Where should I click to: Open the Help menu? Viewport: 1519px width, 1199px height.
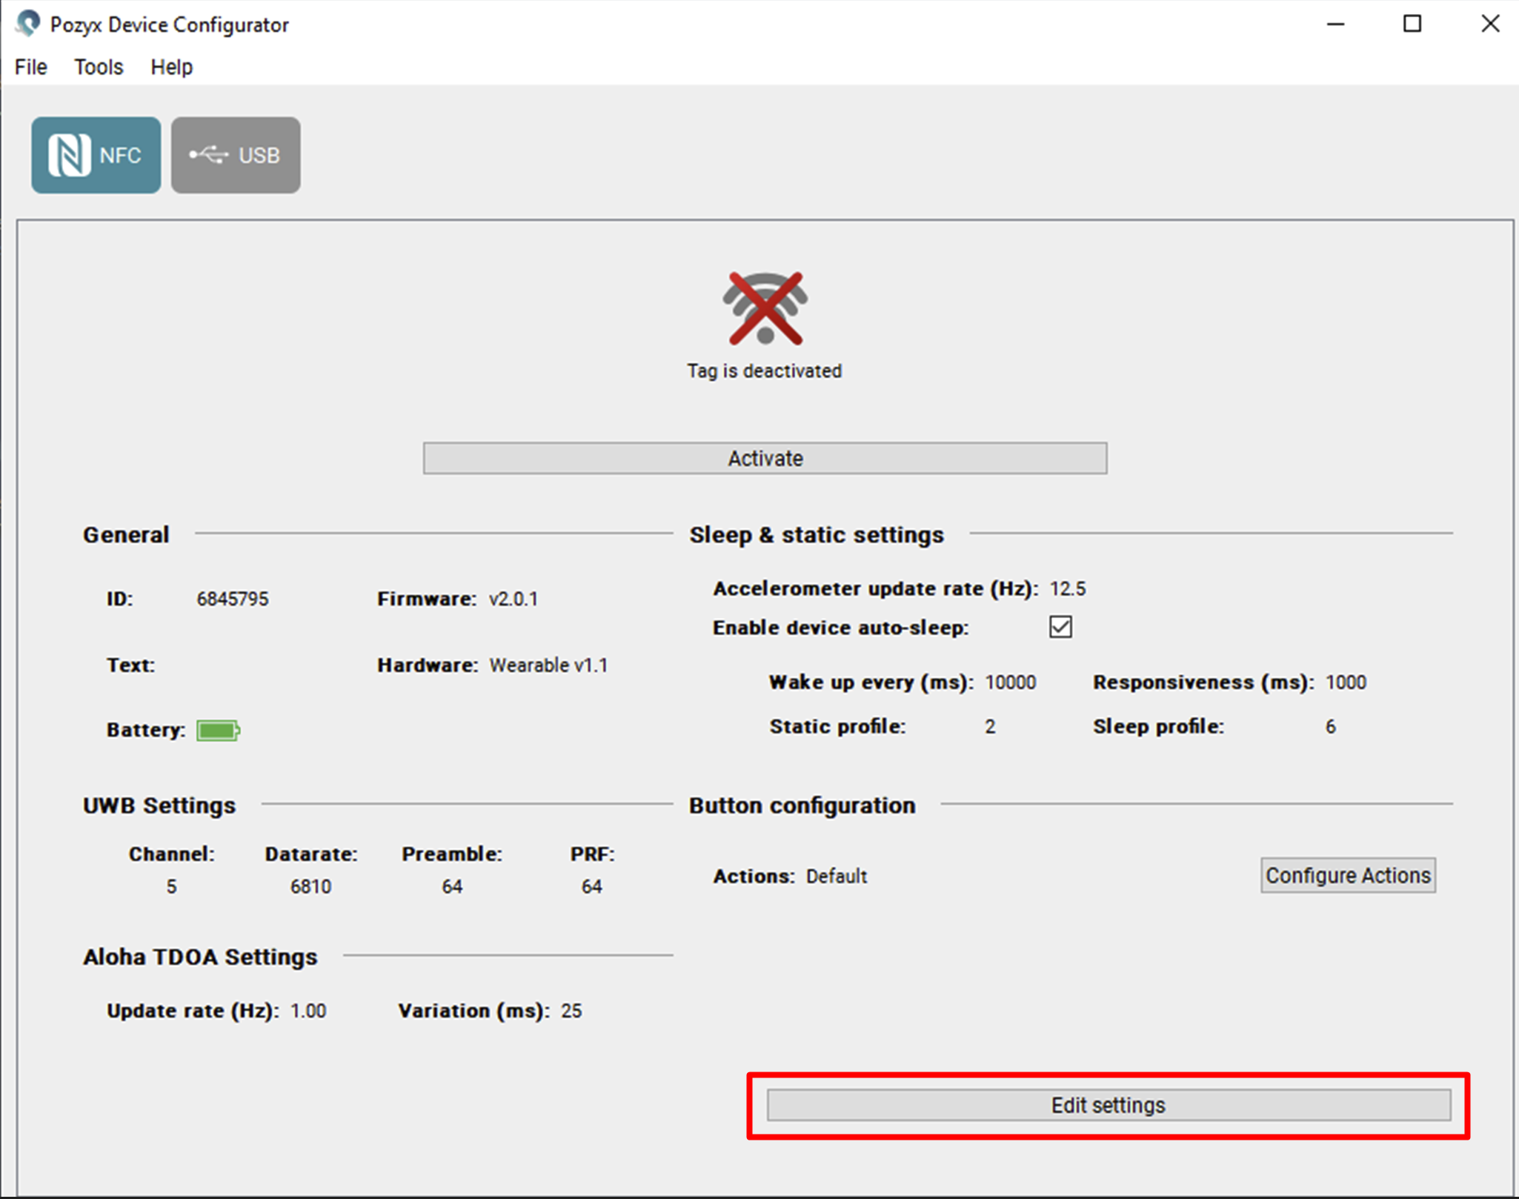pos(171,67)
